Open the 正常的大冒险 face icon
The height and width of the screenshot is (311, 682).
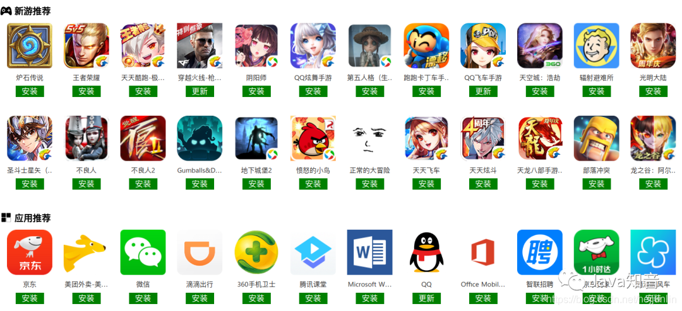pos(369,139)
